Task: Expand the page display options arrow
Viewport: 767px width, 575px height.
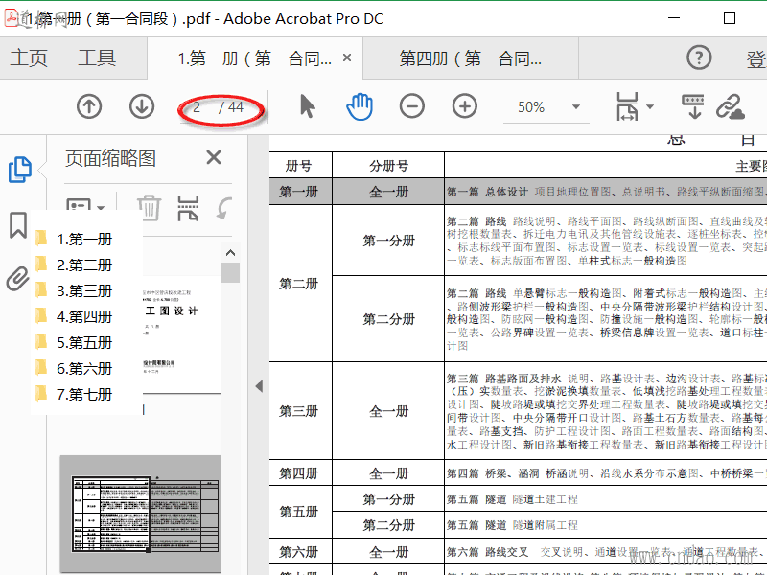Action: click(650, 106)
